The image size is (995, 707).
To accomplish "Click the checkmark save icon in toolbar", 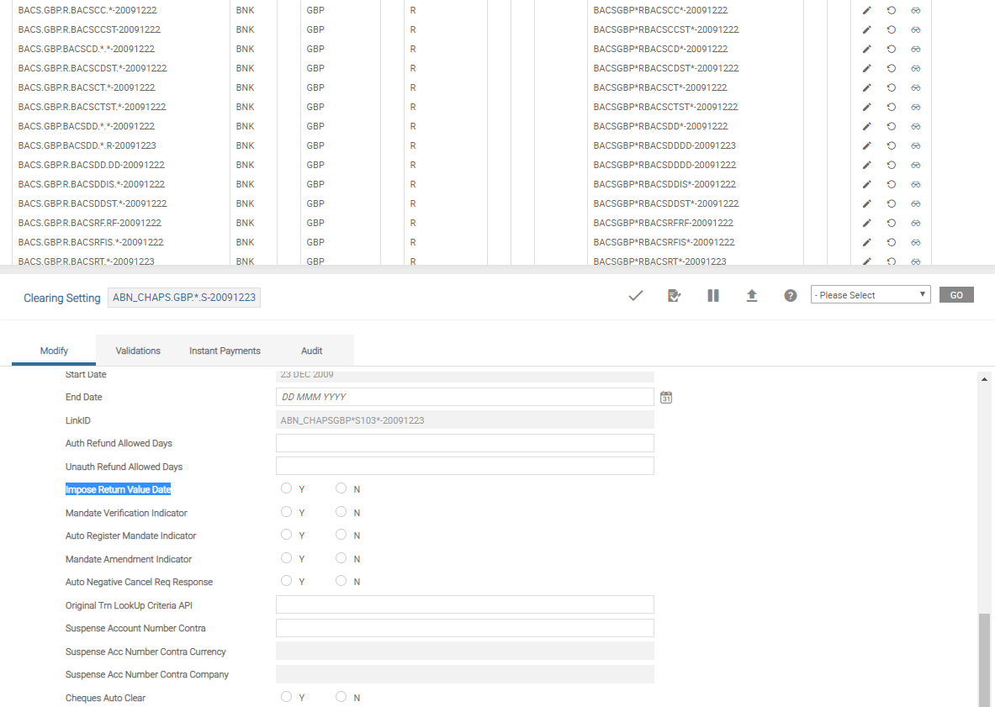I will pyautogui.click(x=636, y=295).
